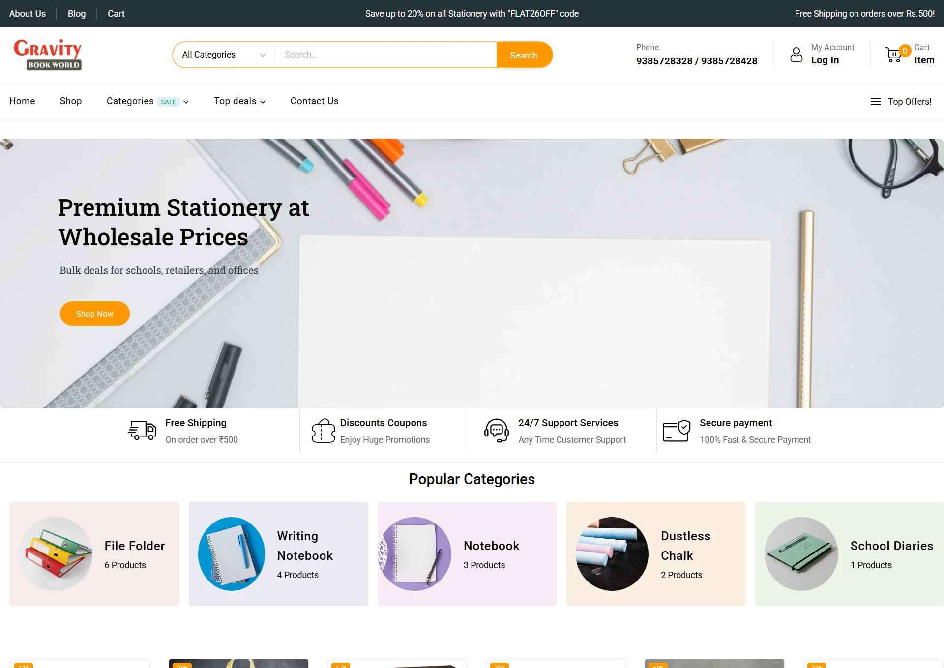Click the secure payment card icon
Image resolution: width=944 pixels, height=668 pixels.
(x=677, y=431)
